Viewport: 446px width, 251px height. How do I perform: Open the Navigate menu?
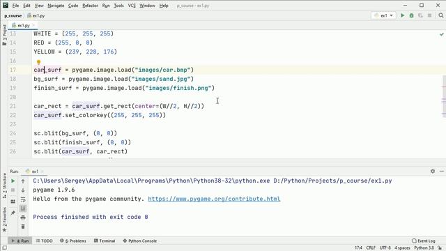click(x=56, y=6)
